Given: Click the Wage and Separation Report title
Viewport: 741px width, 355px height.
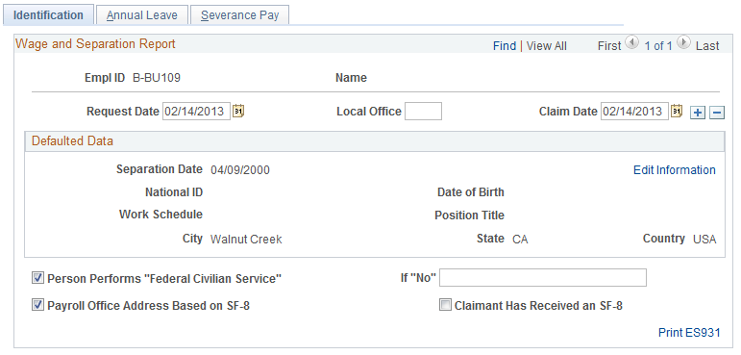Looking at the screenshot, I should (95, 43).
